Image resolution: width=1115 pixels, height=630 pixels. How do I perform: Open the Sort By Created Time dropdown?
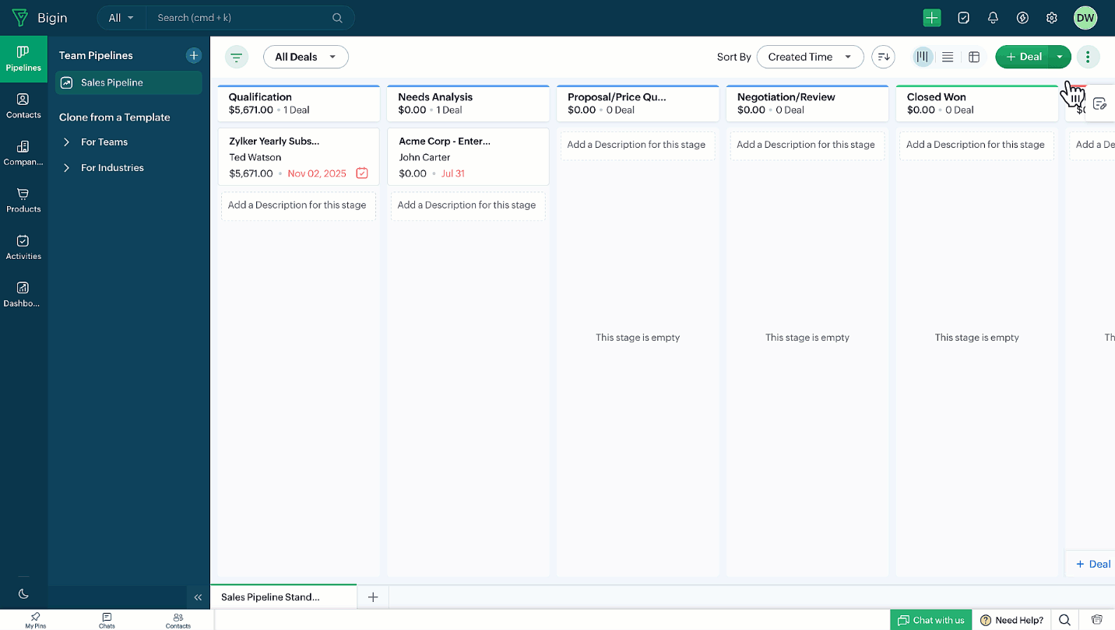point(811,57)
